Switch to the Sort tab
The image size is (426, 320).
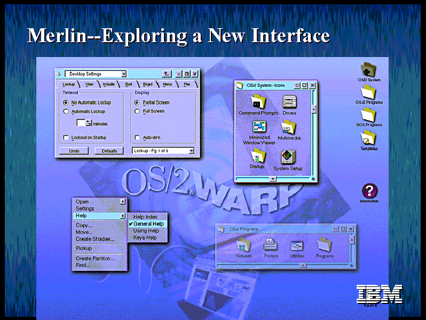pyautogui.click(x=129, y=84)
